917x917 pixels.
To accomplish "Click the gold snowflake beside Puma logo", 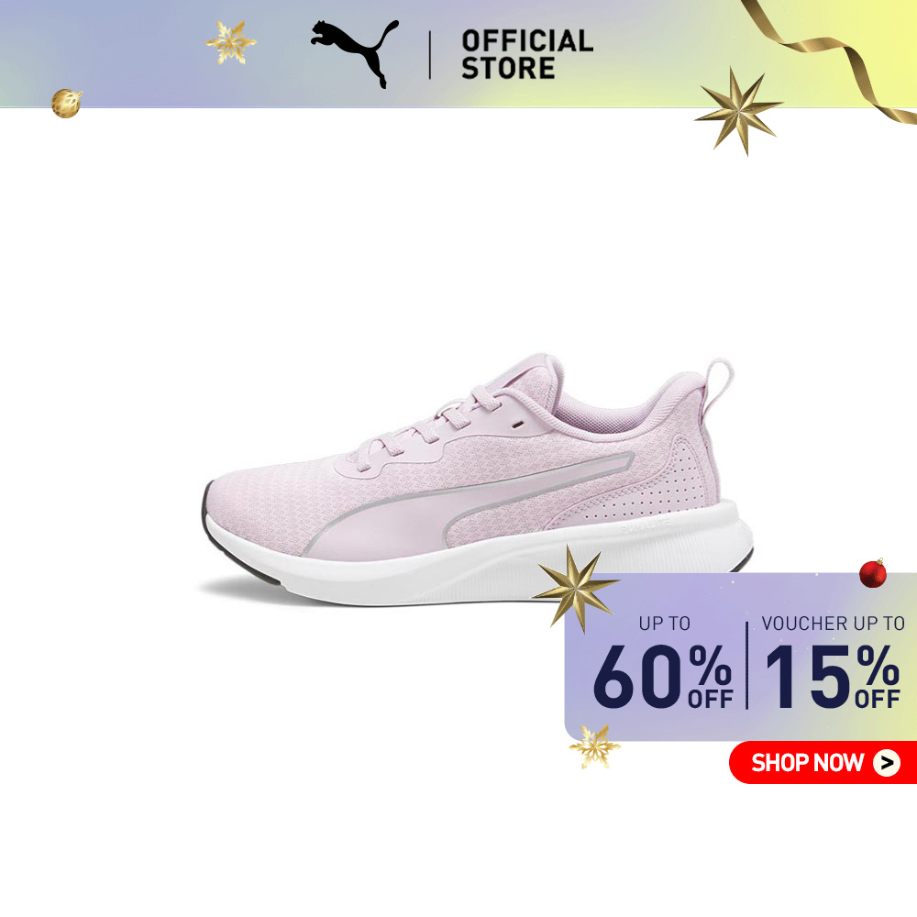I will [x=230, y=42].
